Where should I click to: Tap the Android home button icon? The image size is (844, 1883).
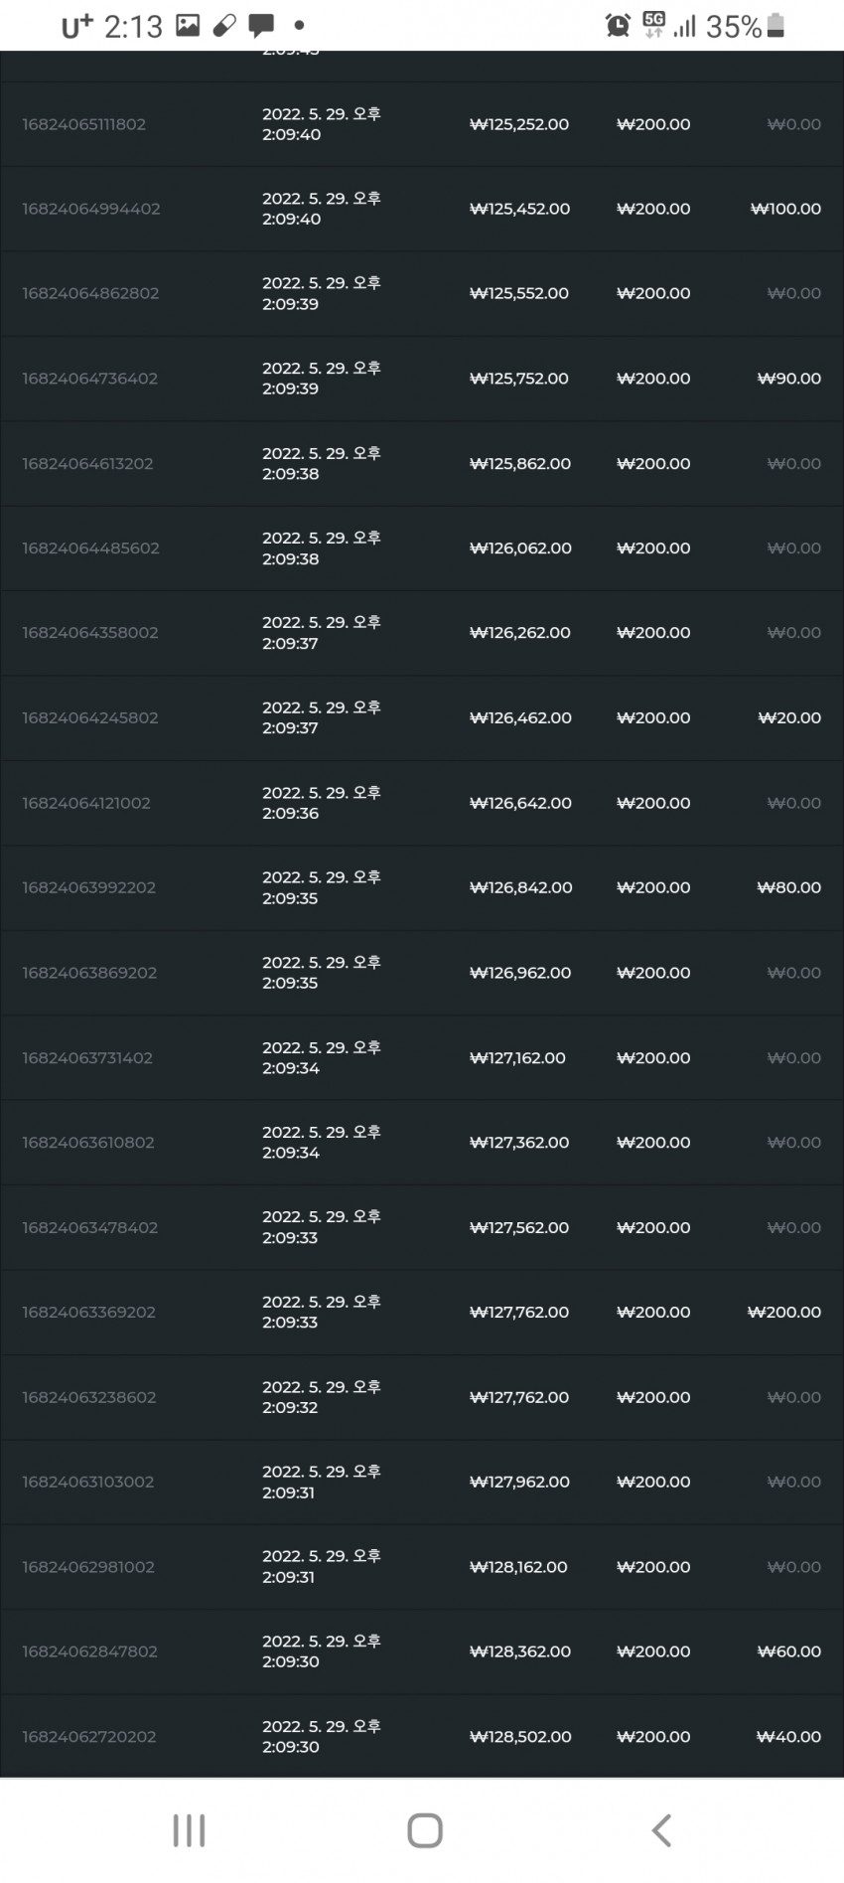pos(425,1829)
